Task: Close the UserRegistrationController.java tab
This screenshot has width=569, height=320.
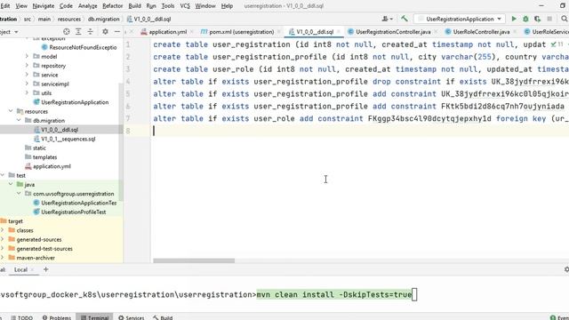Action: click(x=436, y=32)
